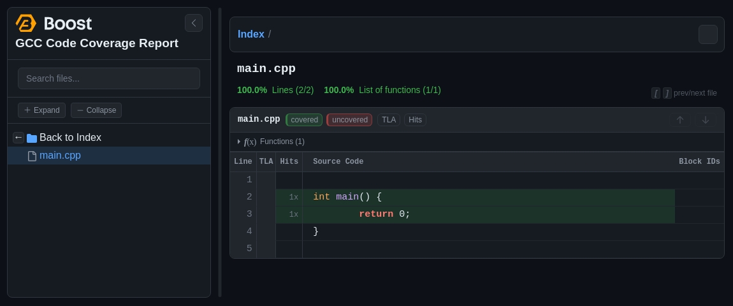This screenshot has height=306, width=733.
Task: Click the folder icon next to Back to Index
Action: (32, 138)
